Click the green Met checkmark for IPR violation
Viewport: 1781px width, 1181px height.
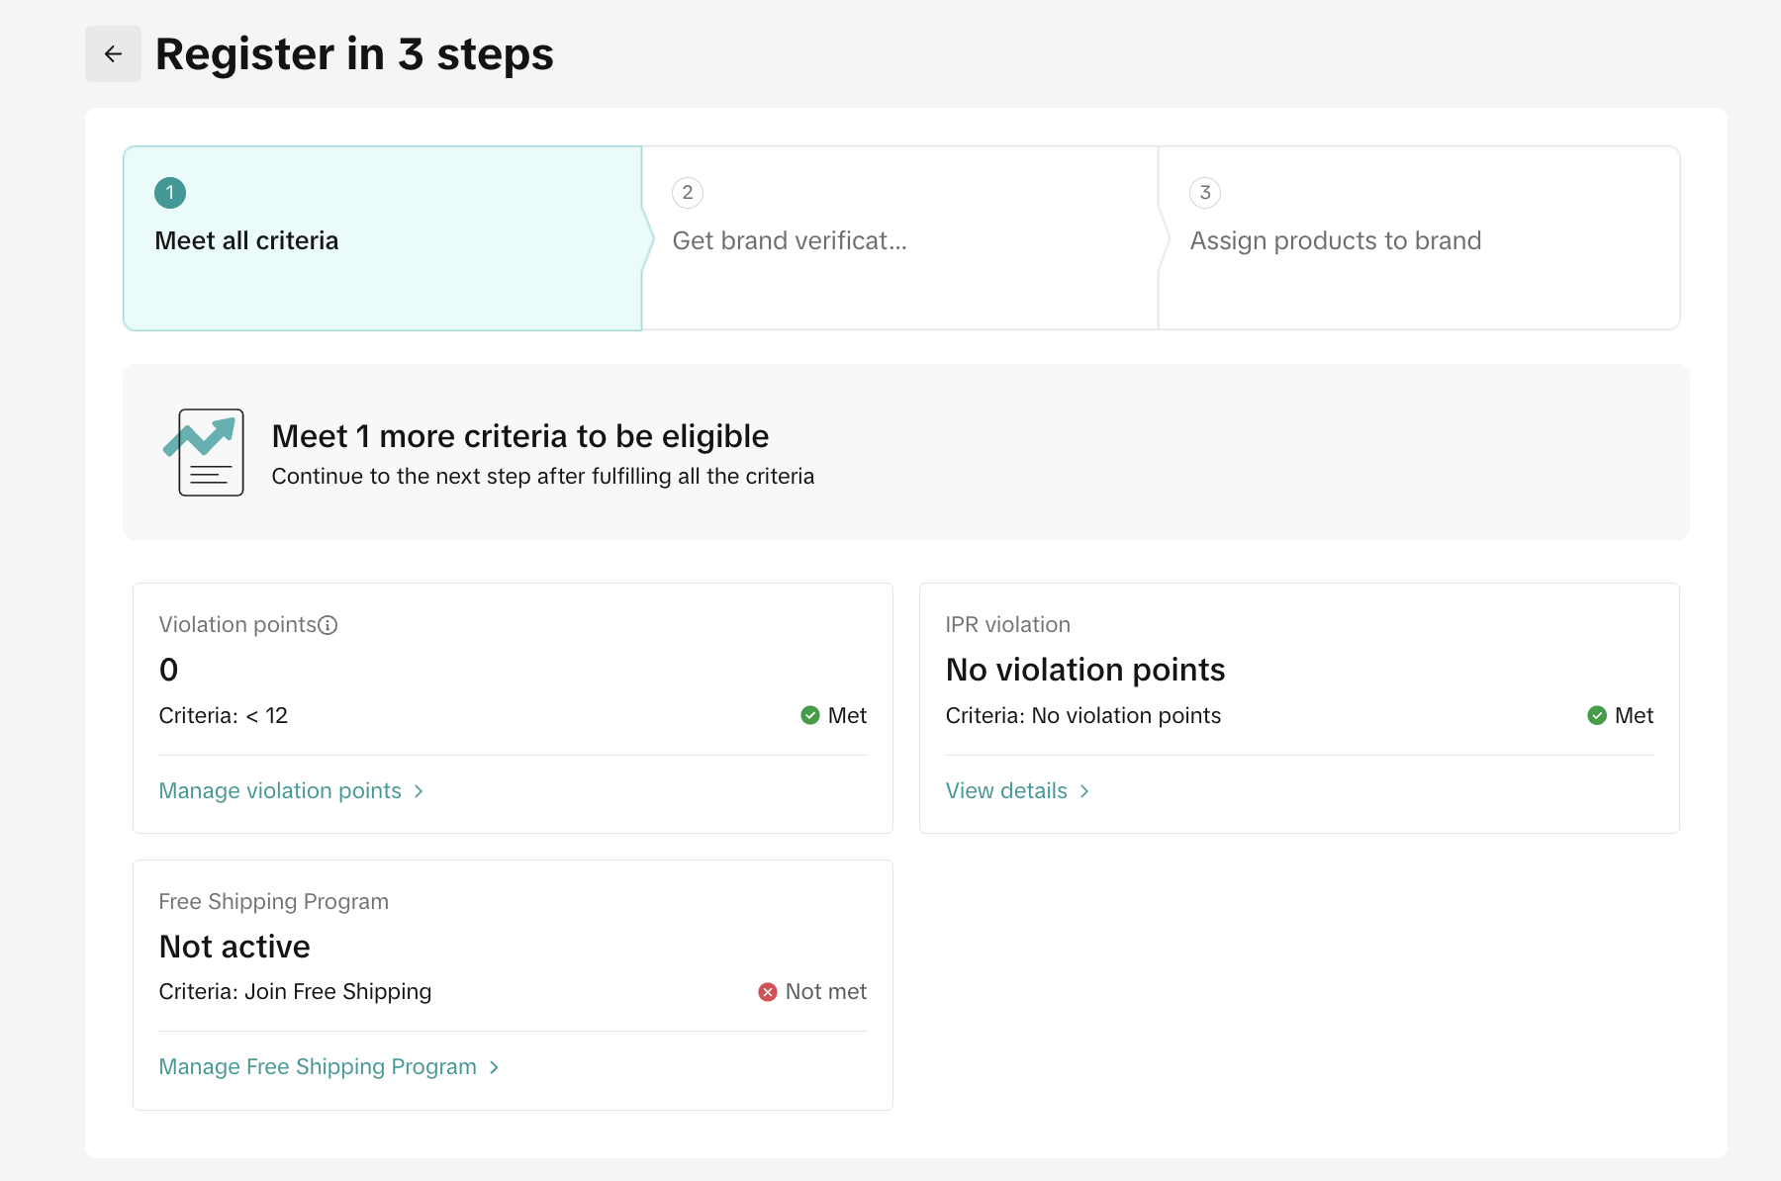click(x=1596, y=715)
